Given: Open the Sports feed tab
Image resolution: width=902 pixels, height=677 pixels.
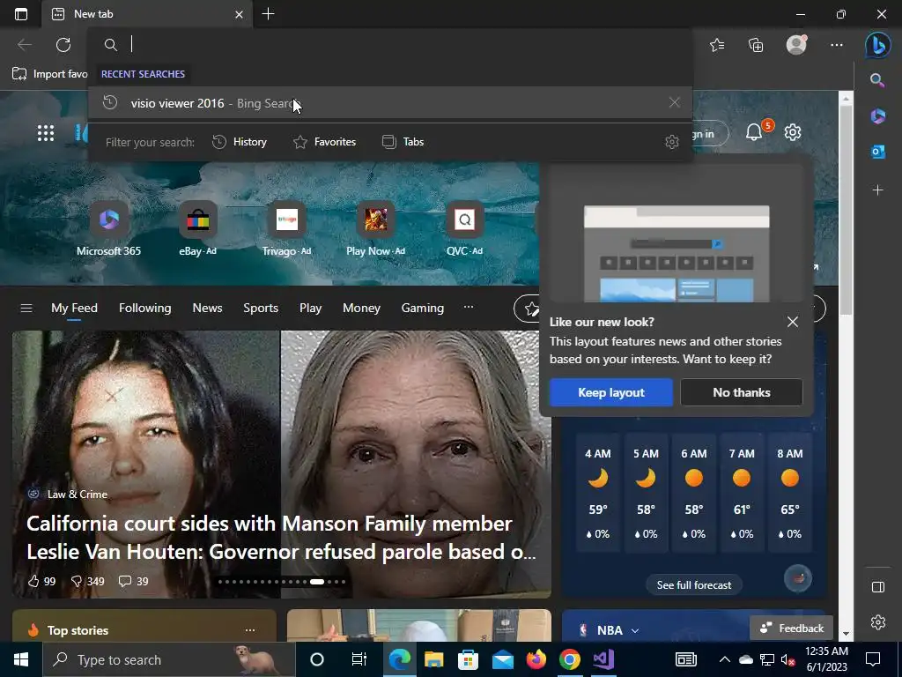Looking at the screenshot, I should click(261, 308).
